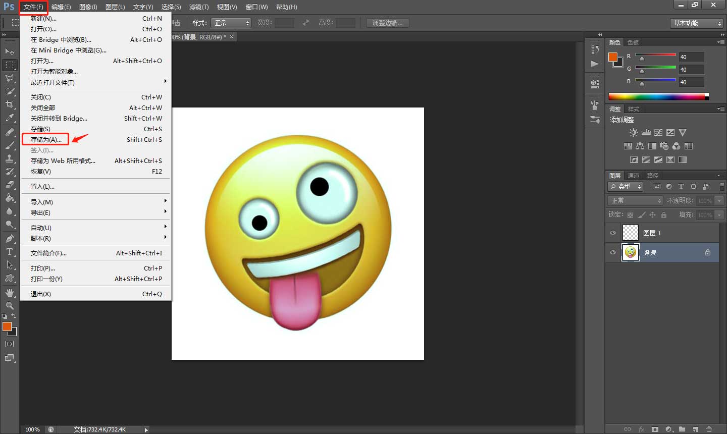
Task: Select the Crop tool in toolbar
Action: point(10,104)
